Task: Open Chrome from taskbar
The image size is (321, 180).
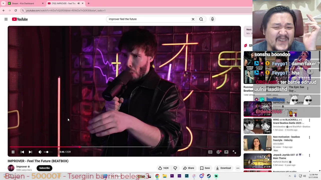Action: pos(157,176)
